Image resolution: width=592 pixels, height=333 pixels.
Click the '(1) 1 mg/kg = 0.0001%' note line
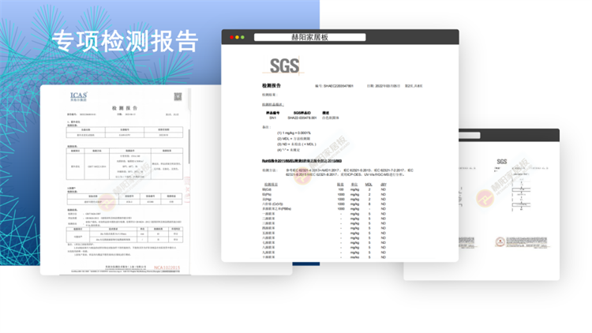tap(294, 133)
